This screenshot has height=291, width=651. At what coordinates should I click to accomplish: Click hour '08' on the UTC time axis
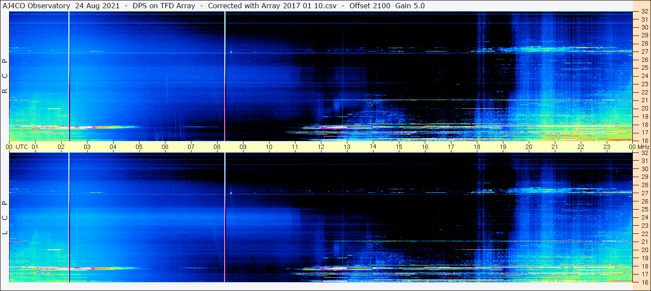[217, 147]
